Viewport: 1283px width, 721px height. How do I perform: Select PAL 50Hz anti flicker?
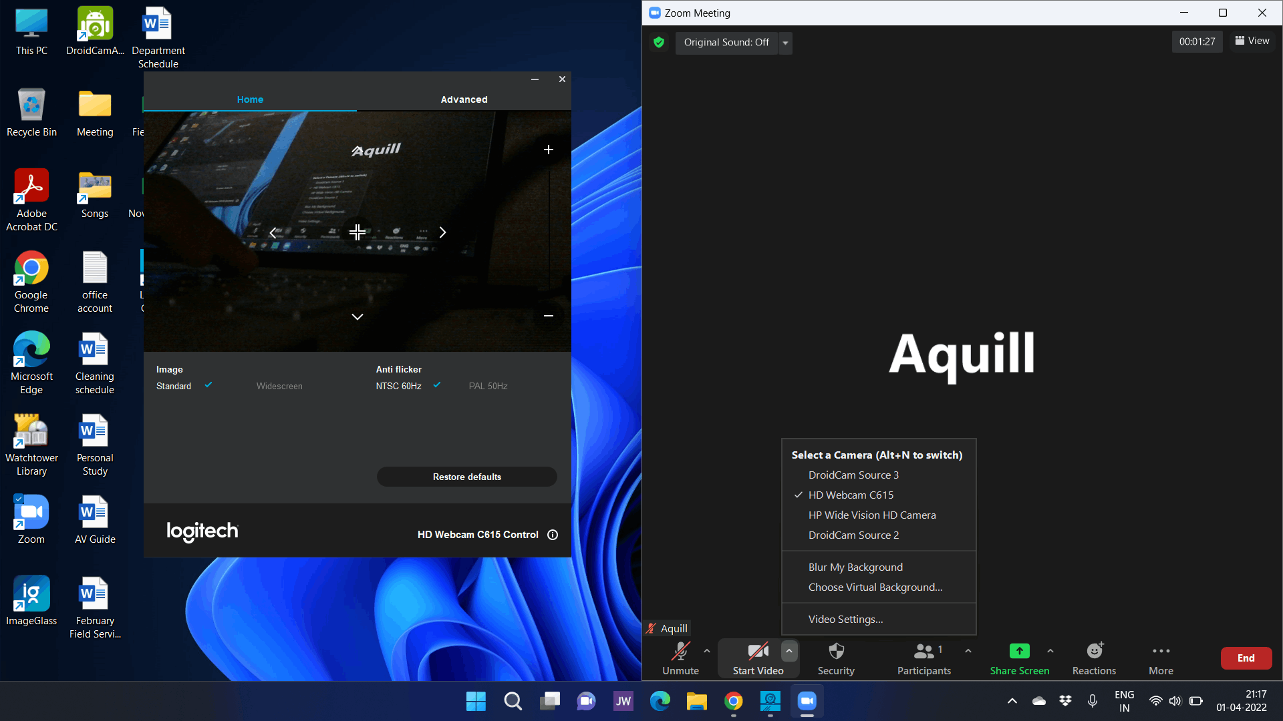488,387
